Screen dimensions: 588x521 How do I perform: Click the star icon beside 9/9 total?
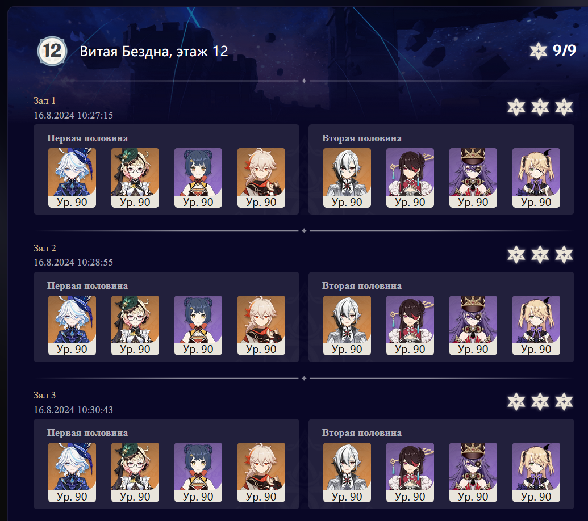point(538,51)
